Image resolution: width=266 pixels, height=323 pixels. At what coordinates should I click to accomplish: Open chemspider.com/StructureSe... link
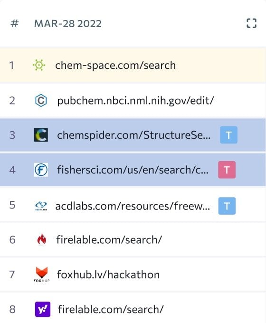coord(134,135)
